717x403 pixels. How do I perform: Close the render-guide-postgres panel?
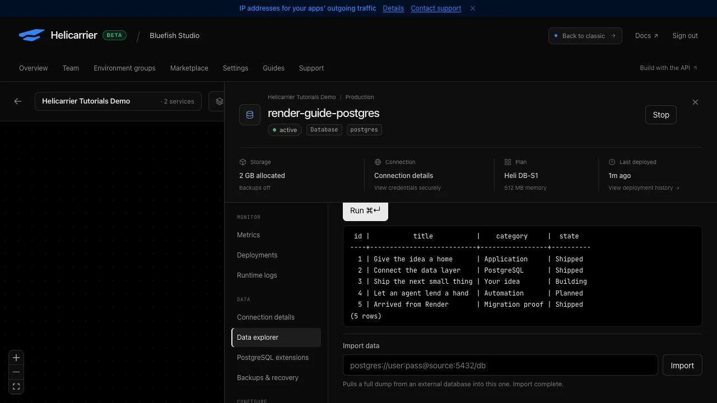[695, 102]
